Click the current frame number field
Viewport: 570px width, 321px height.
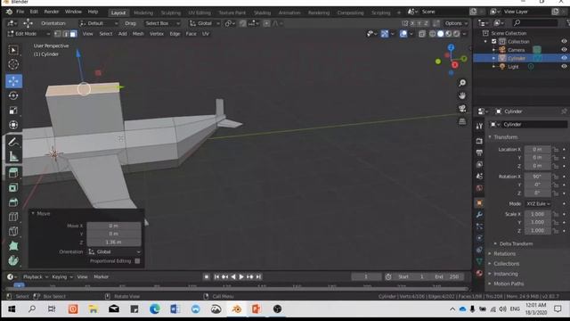point(366,277)
